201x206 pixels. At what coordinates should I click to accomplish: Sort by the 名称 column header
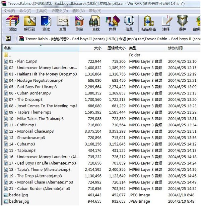pos(41,48)
